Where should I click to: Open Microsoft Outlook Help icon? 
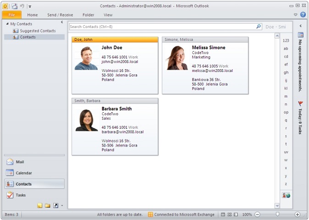[x=303, y=15]
